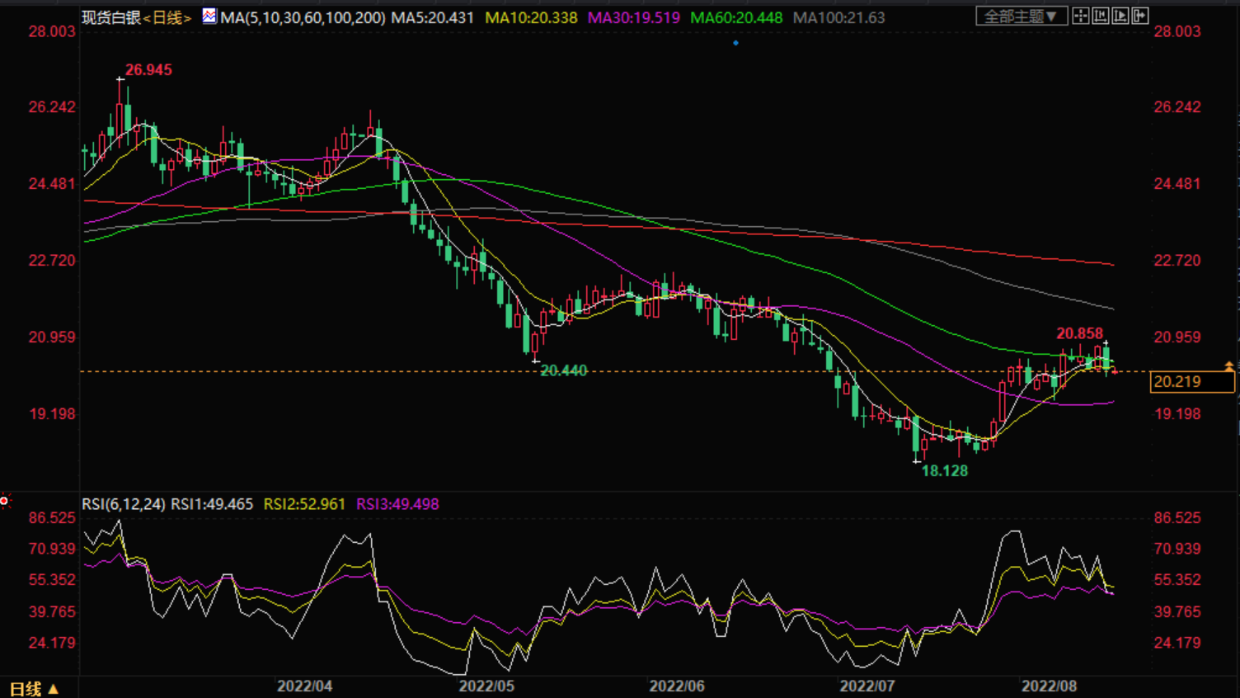Click the red flashing dot alert icon
1240x698 pixels.
(x=4, y=501)
